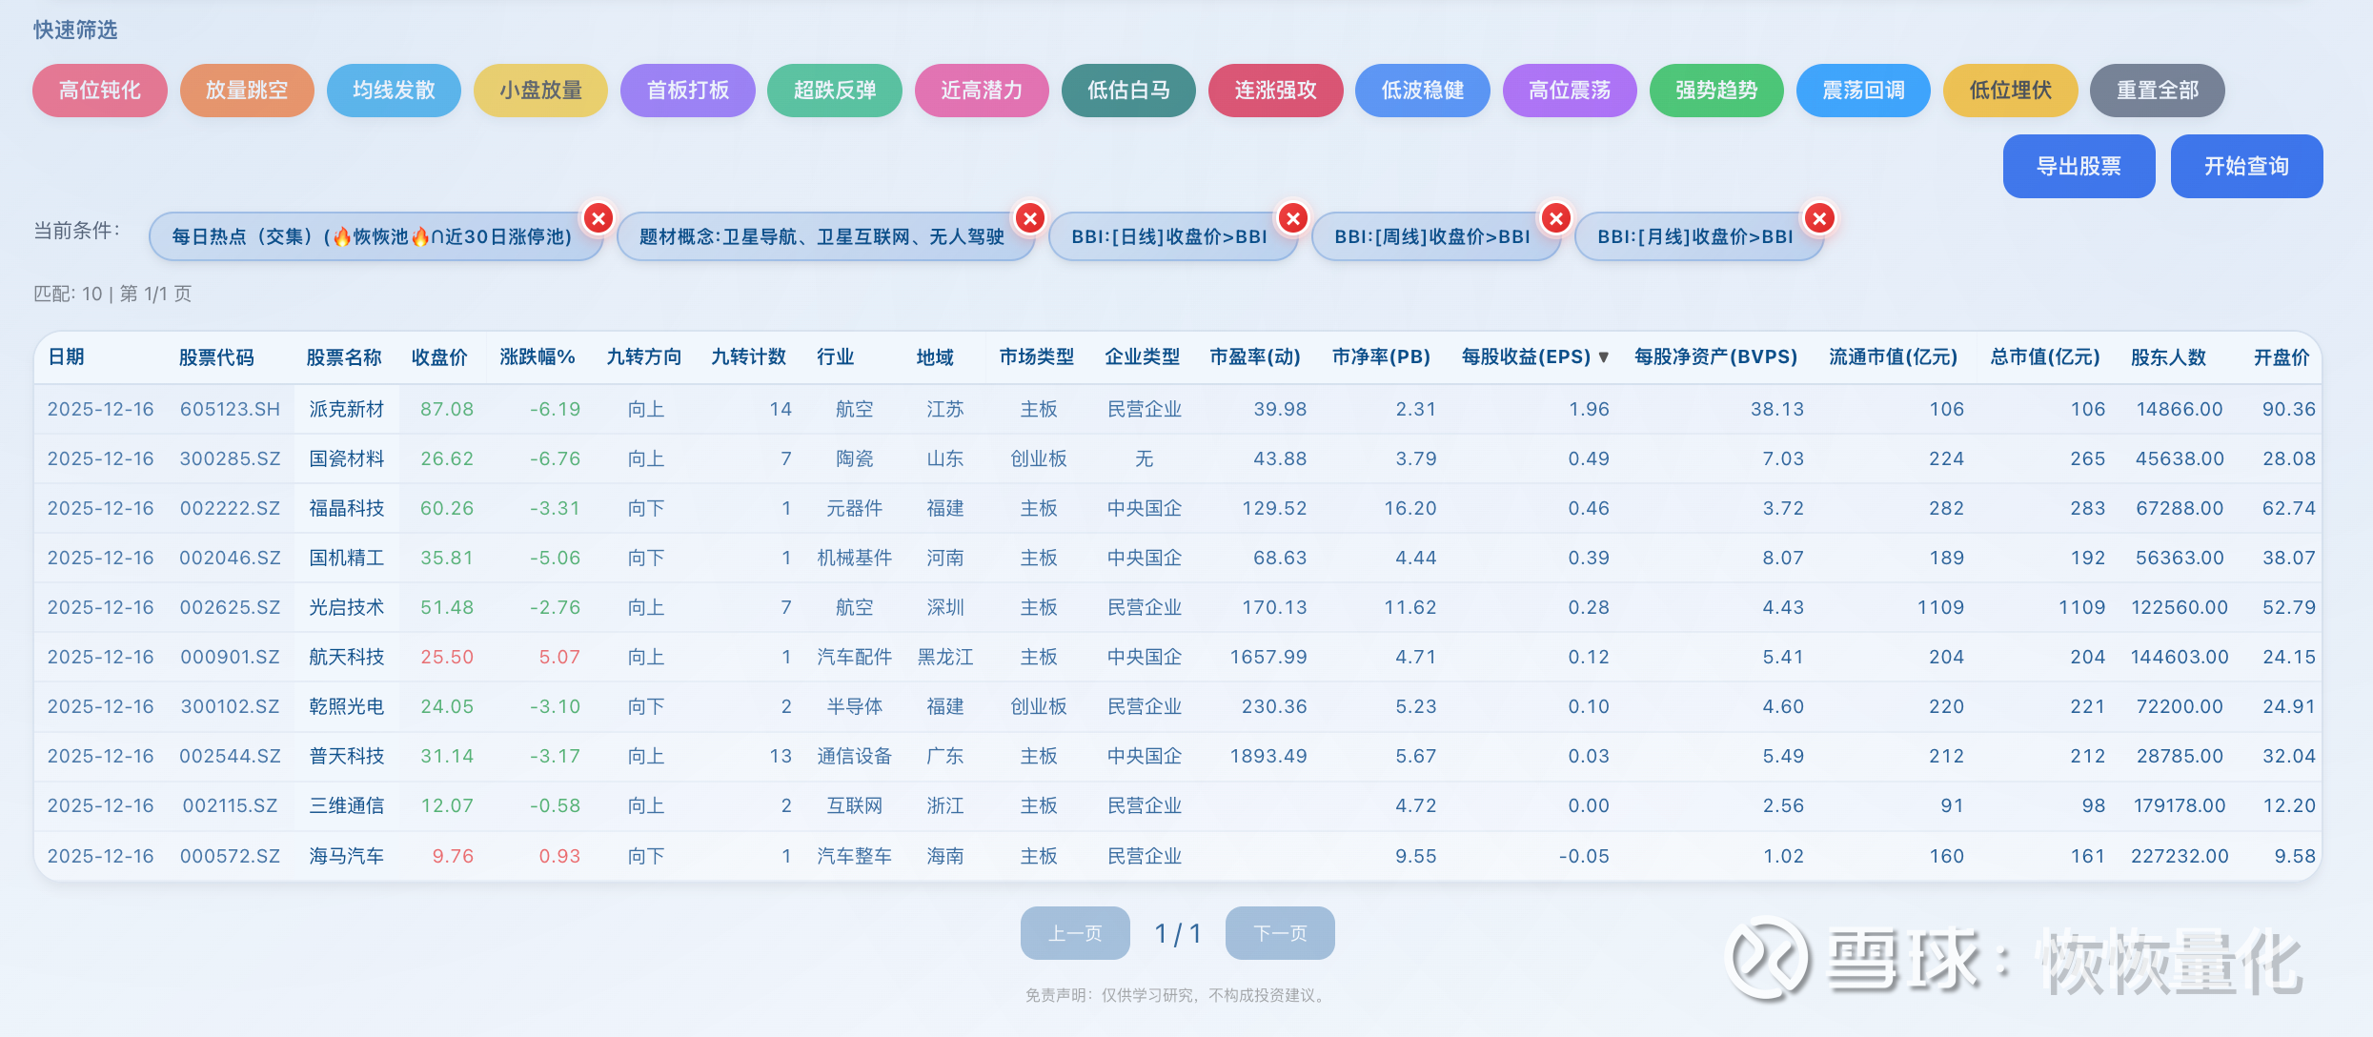Image resolution: width=2373 pixels, height=1037 pixels.
Task: Click stock code 000901.SZ
Action: tap(230, 658)
